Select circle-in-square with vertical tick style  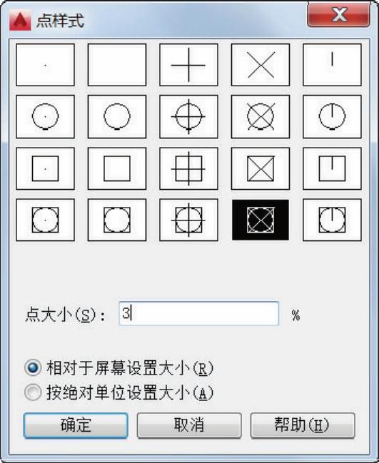click(x=333, y=220)
